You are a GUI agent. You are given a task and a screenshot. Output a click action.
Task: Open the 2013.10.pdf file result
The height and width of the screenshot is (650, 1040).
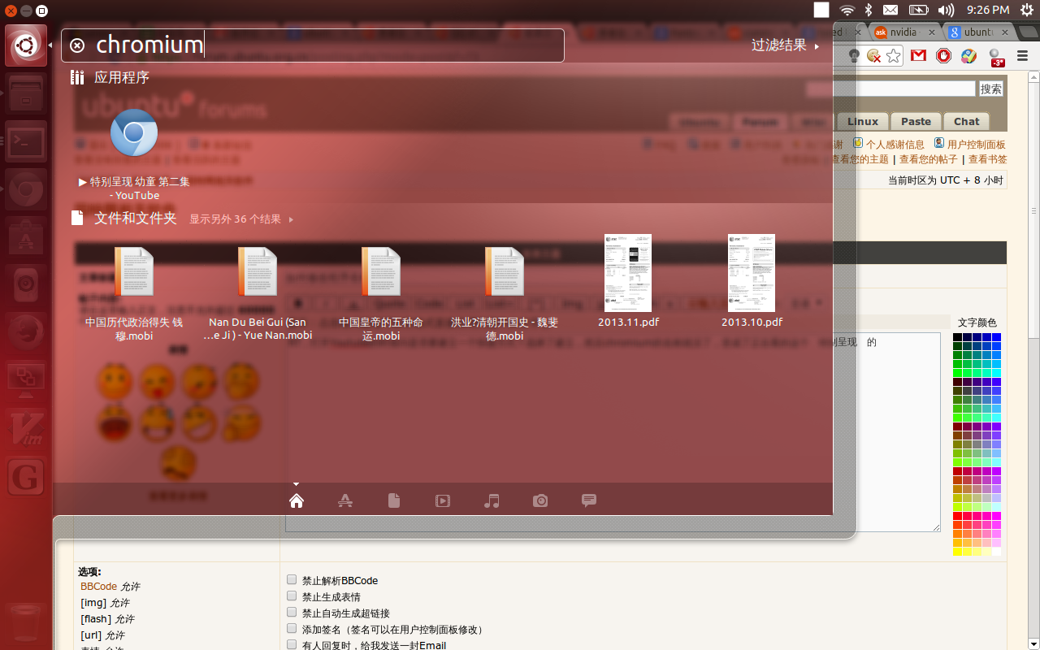(x=752, y=281)
